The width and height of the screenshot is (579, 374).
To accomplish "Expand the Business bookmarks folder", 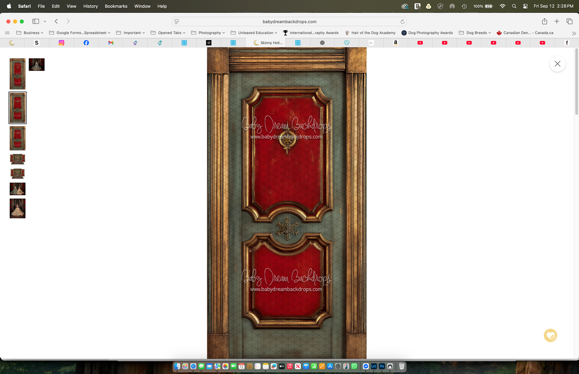I will click(30, 33).
